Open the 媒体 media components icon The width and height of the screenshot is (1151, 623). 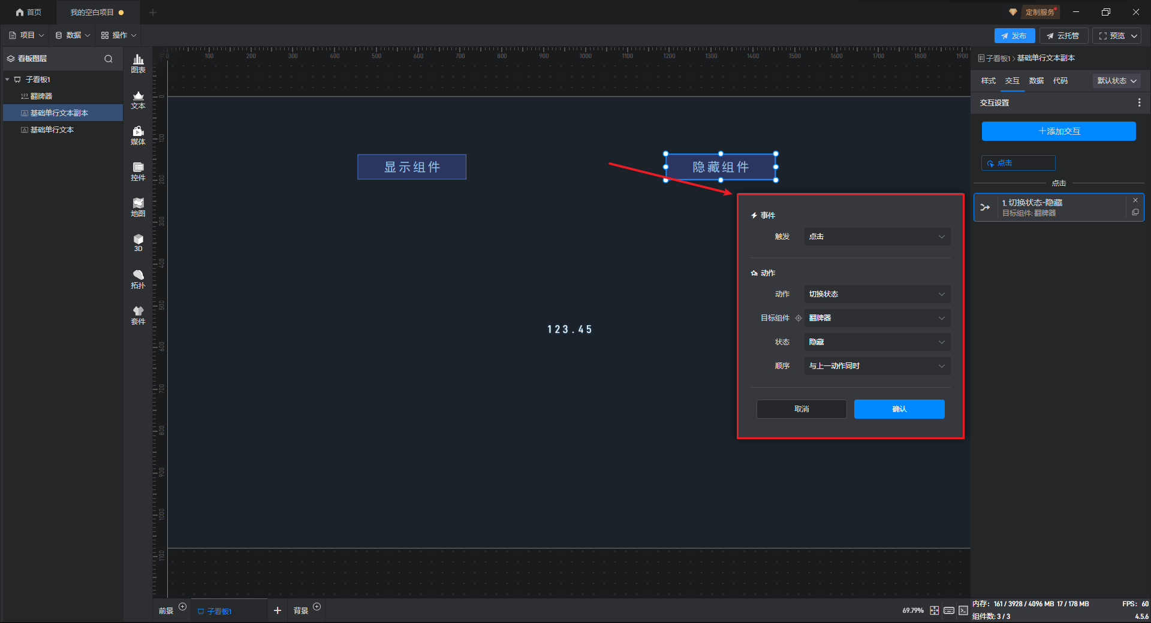pos(138,135)
